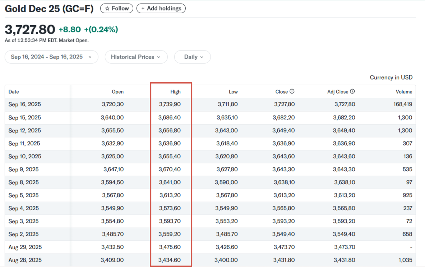Viewport: 425px width, 267px height.
Task: Select the Sep 8, 2025 date cell
Action: 24,182
